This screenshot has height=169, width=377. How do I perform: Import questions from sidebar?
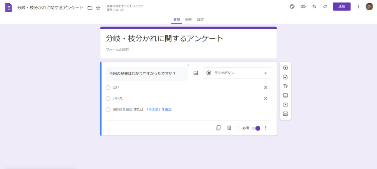(285, 77)
